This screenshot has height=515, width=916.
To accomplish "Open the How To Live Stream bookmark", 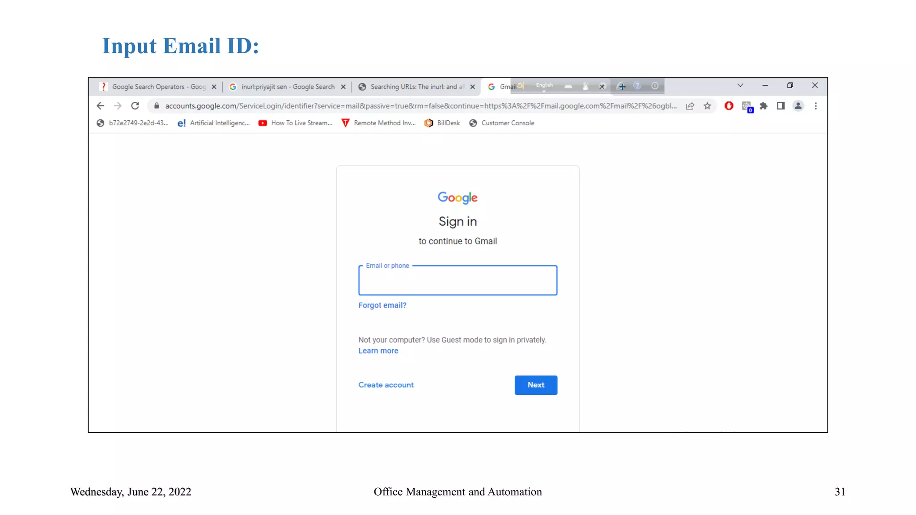I will click(295, 123).
